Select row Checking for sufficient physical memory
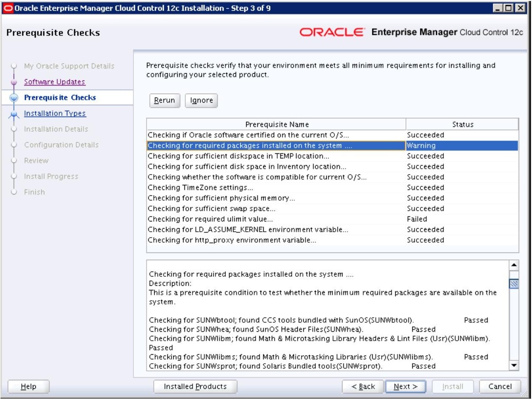The width and height of the screenshot is (532, 399). (x=332, y=198)
